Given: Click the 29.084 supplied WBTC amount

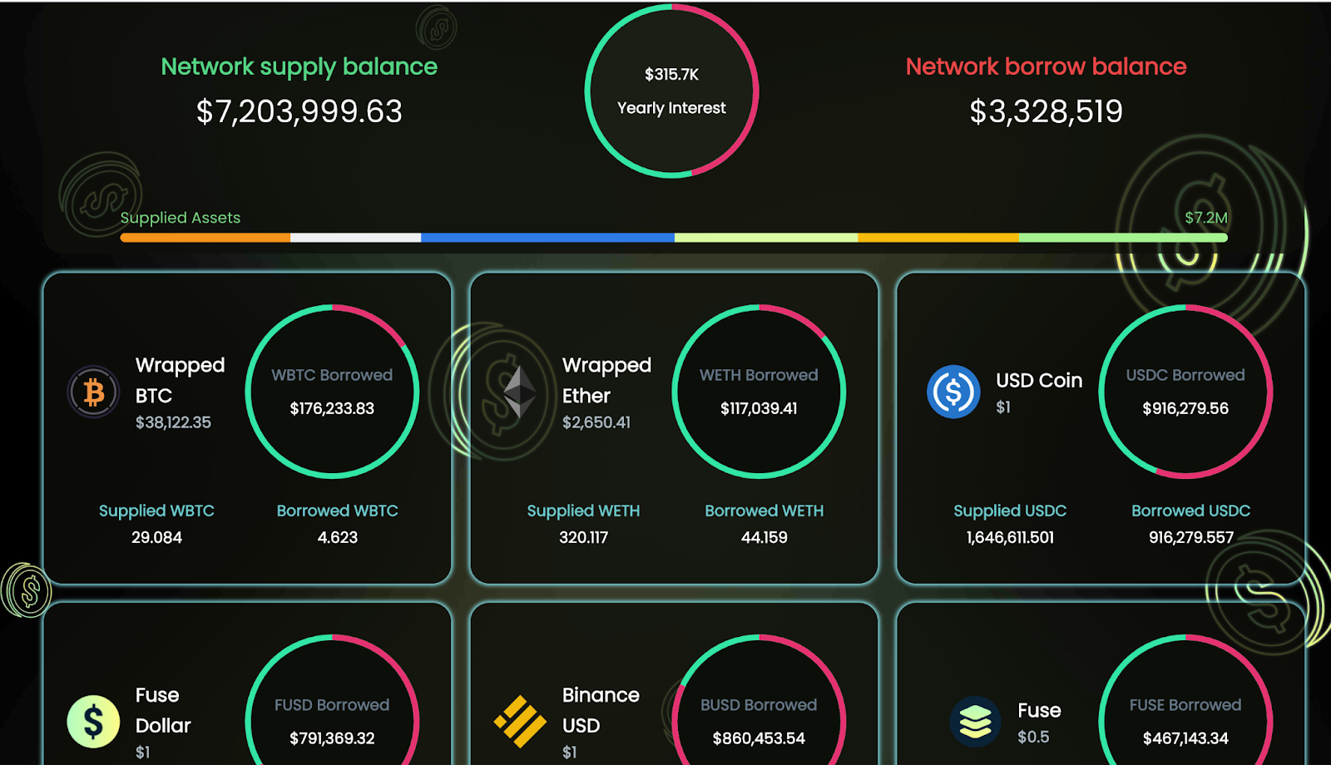Looking at the screenshot, I should pos(156,537).
